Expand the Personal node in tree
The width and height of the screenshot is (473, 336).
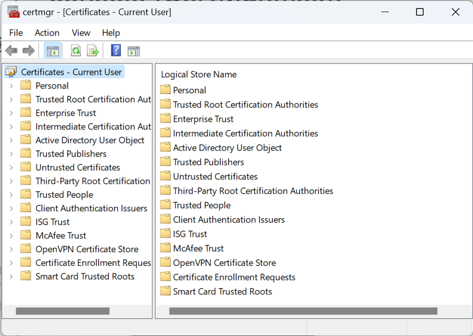tap(12, 86)
